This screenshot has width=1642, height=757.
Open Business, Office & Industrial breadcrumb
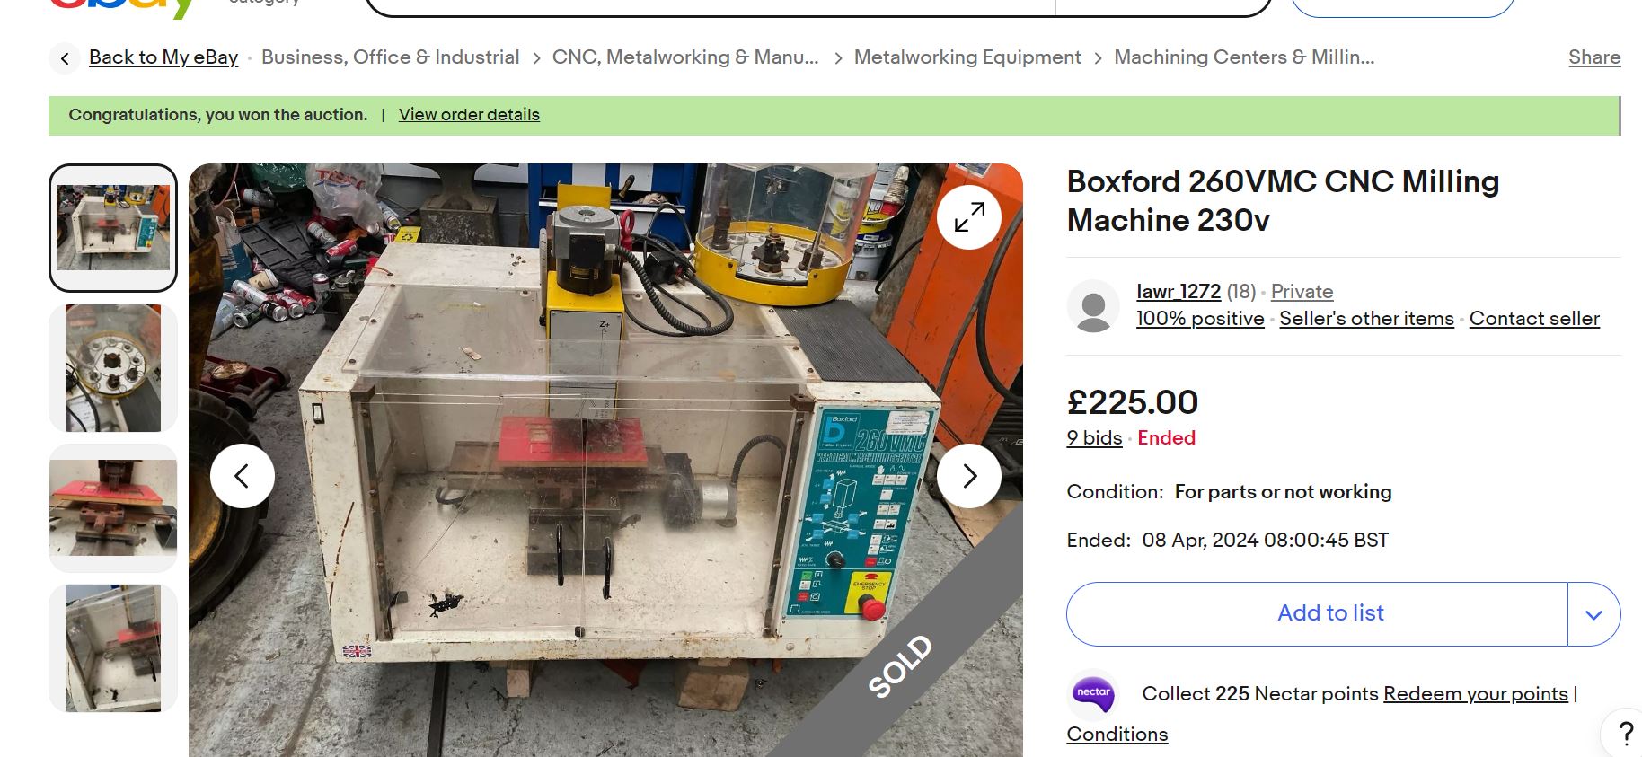390,57
